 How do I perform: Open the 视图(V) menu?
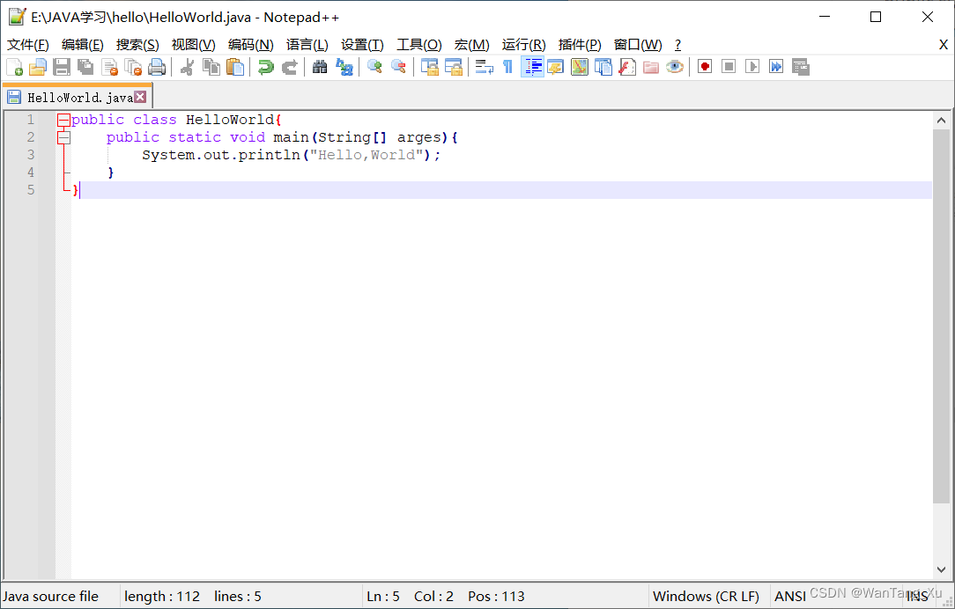193,45
